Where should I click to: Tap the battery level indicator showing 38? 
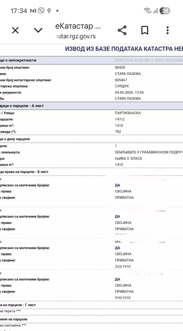click(x=165, y=10)
